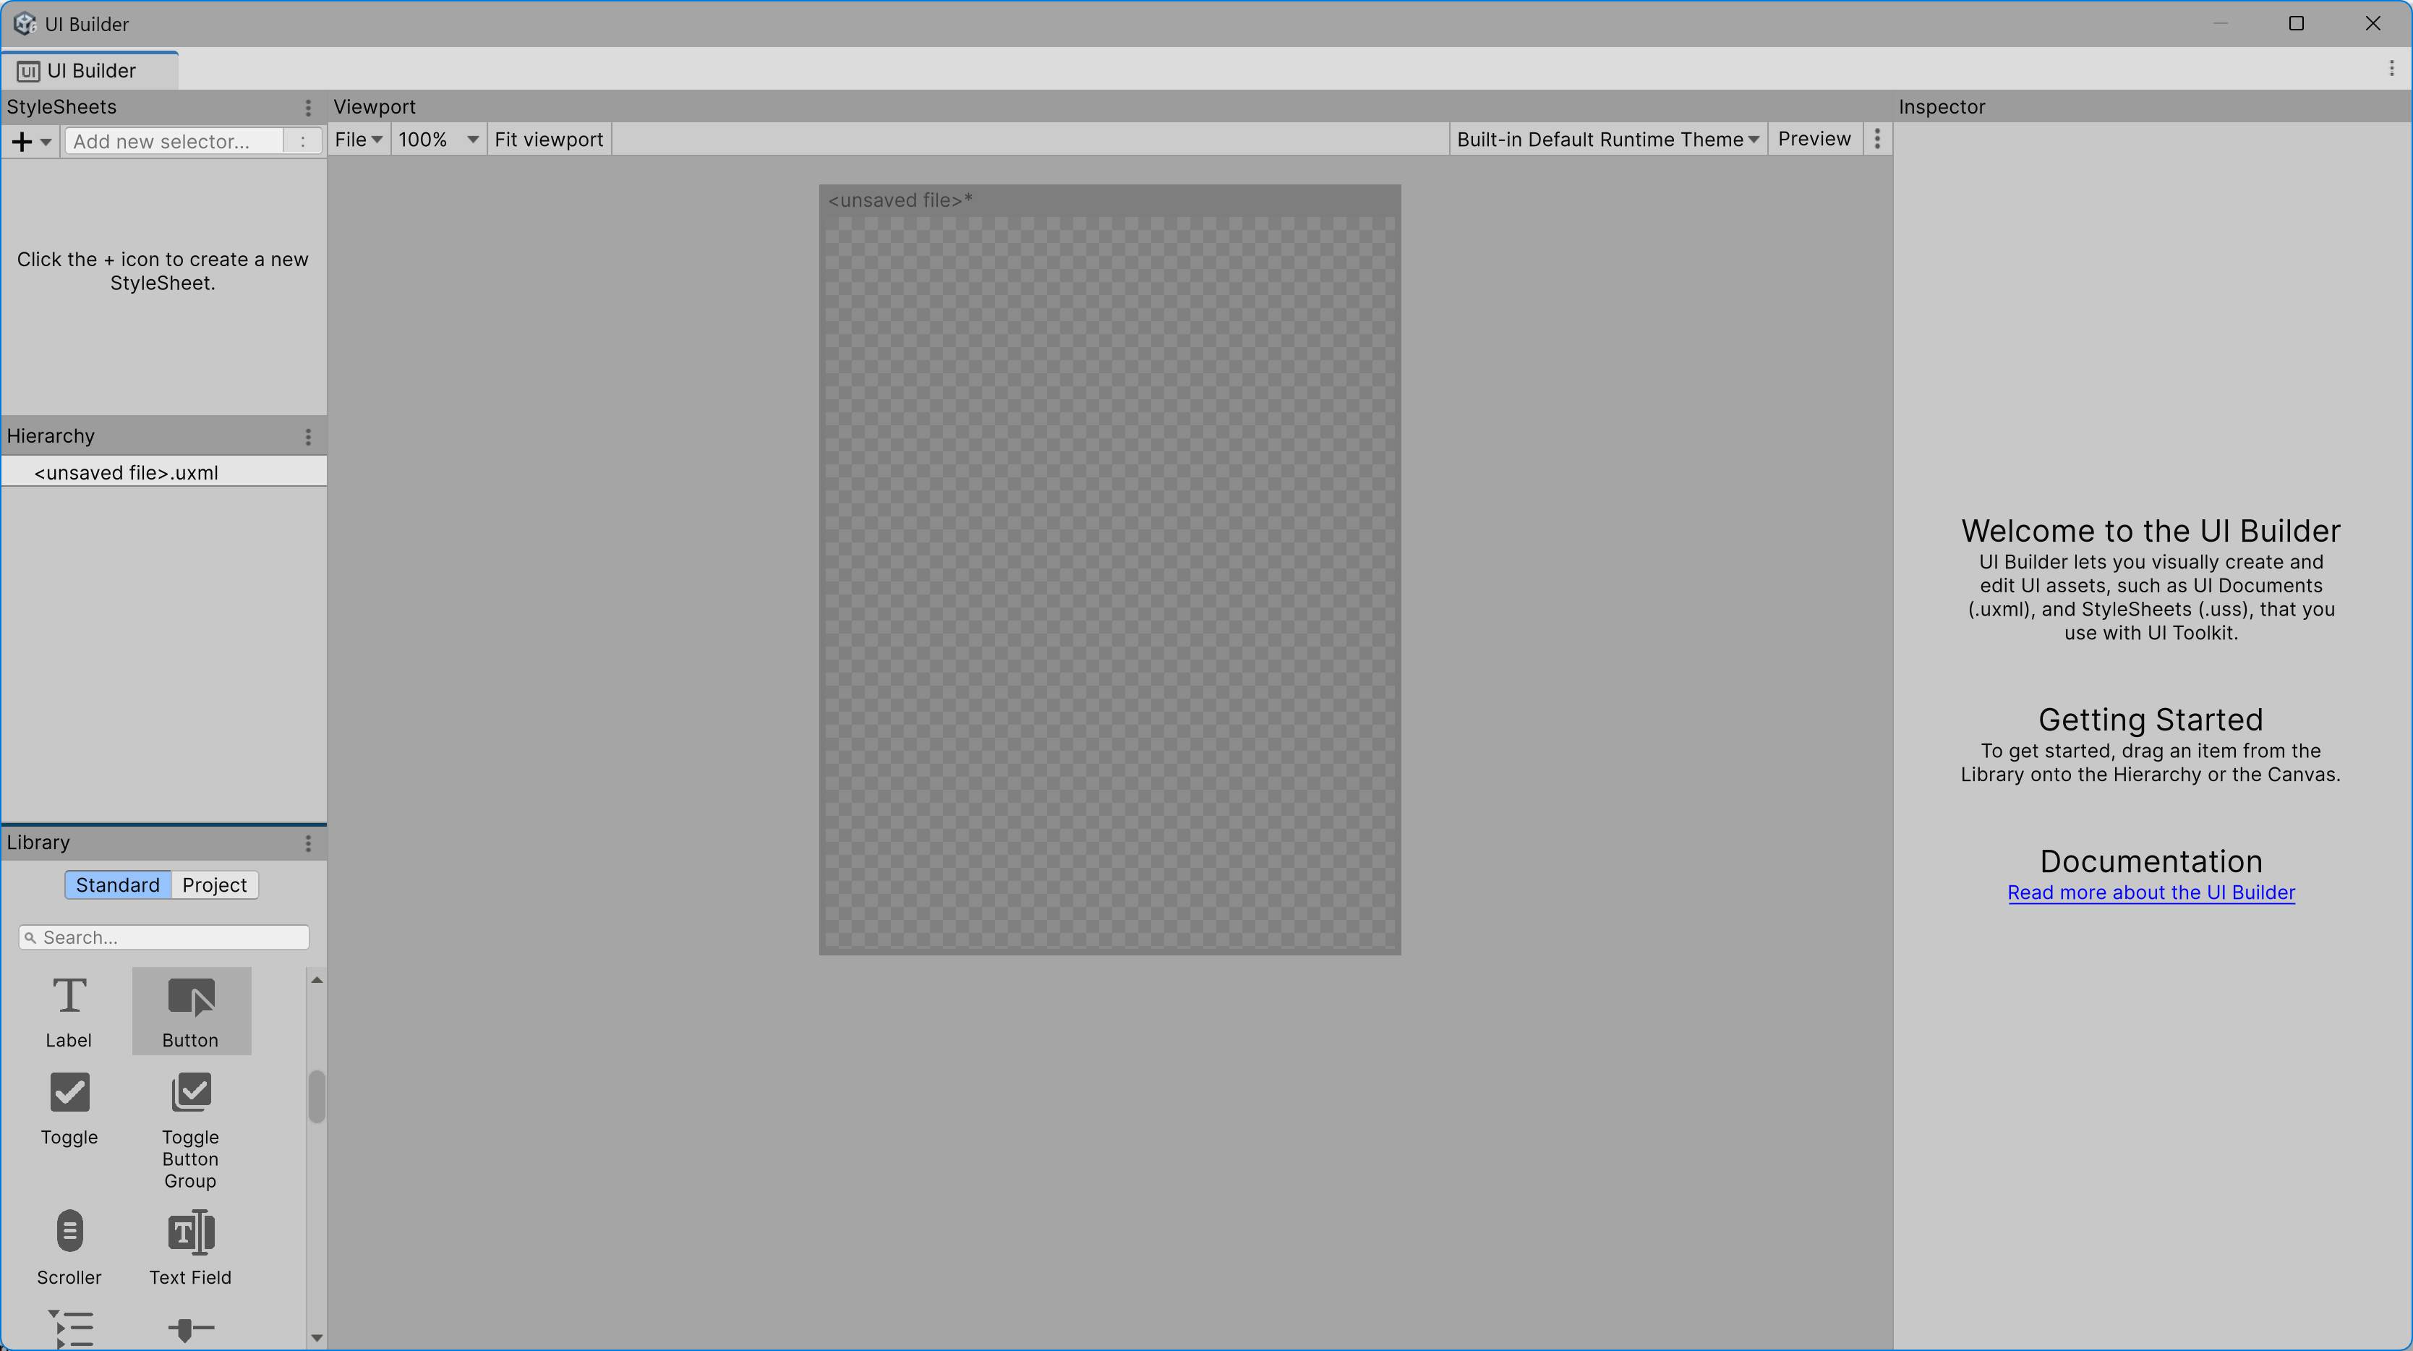Click Fit viewport button

[x=549, y=140]
